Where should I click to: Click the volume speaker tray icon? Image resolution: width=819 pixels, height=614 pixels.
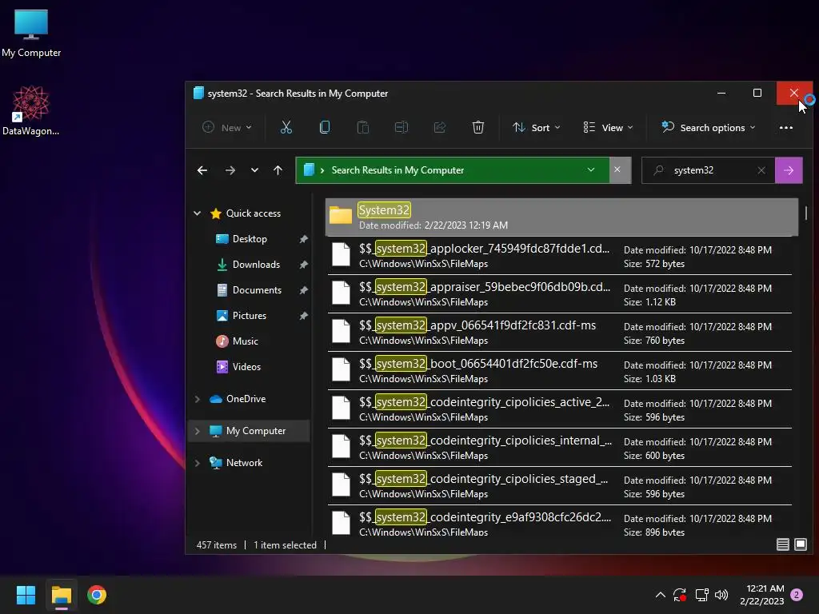[721, 595]
